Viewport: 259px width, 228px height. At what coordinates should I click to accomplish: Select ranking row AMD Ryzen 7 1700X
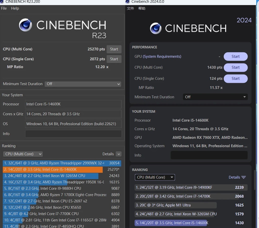pyautogui.click(x=62, y=195)
